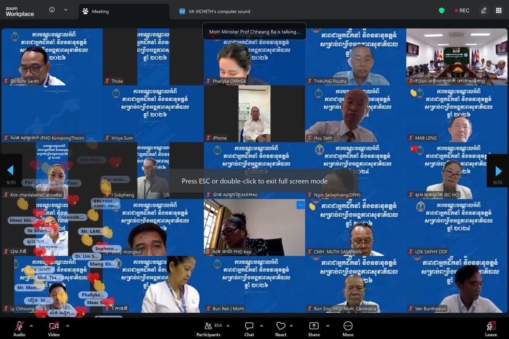509x339 pixels.
Task: Click the PHD KompongThom participant name label
Action: [47, 138]
